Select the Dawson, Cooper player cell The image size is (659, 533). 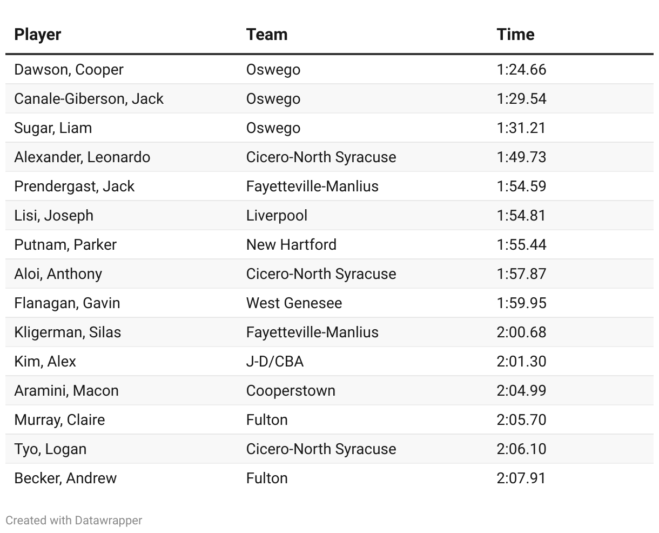coord(69,70)
